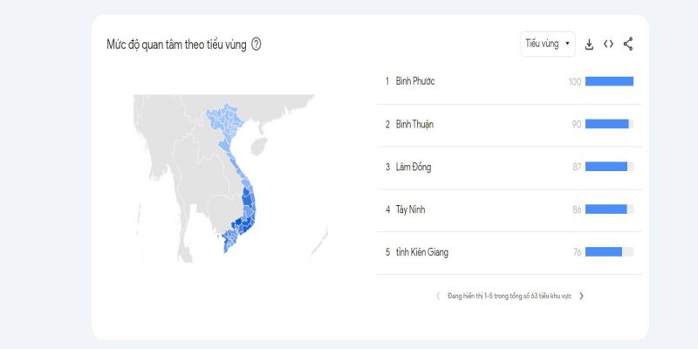Click the pagination text showing 1-5 of 63
This screenshot has width=698, height=349.
(x=510, y=296)
